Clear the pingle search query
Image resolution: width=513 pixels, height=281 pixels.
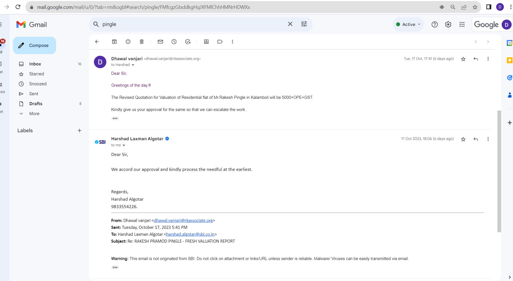(290, 24)
